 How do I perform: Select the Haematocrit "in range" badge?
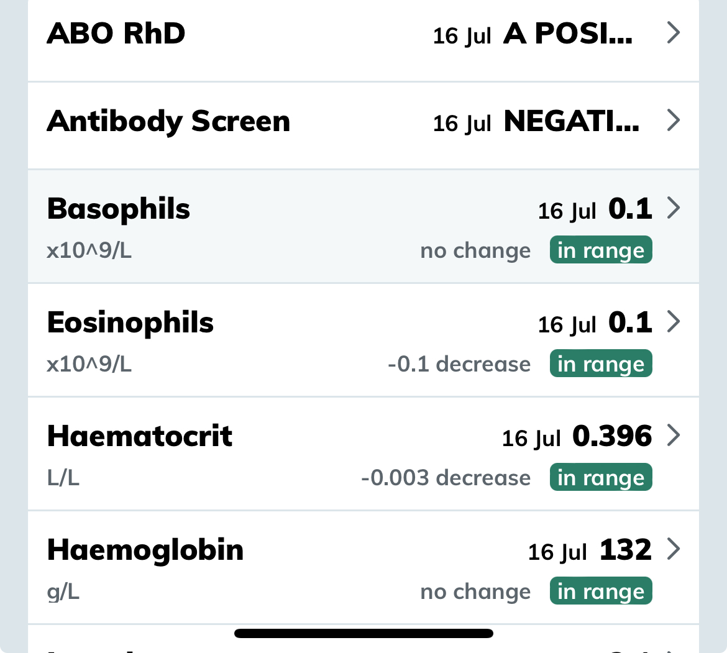600,478
